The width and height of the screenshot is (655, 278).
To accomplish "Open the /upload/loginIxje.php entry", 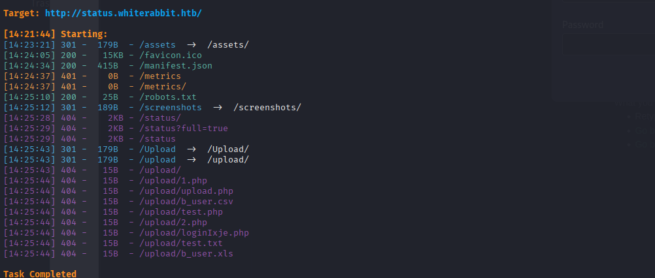I will [193, 232].
